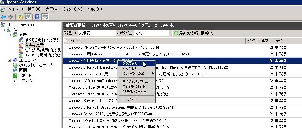
Task: Select オプション tree item
Action: click(26, 80)
